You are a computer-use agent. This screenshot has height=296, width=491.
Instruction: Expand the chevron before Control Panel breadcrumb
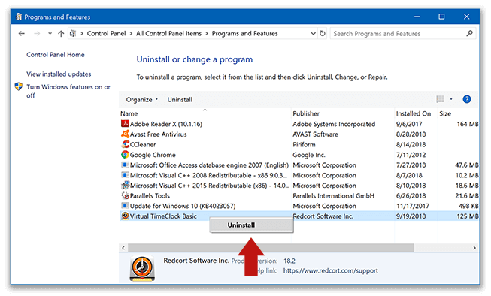coord(82,34)
